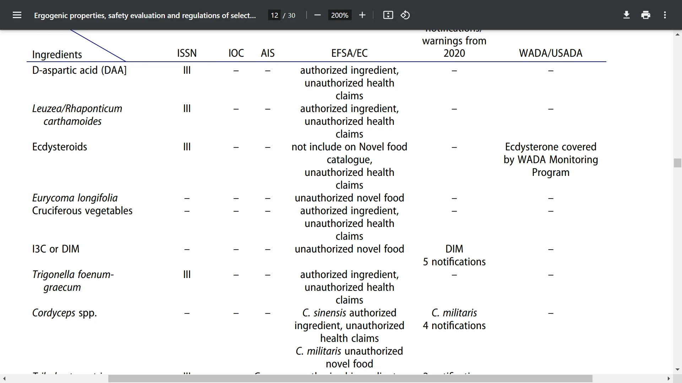Click the ISSN 'III' value for Ecdysteroids
This screenshot has height=383, width=682.
click(187, 147)
